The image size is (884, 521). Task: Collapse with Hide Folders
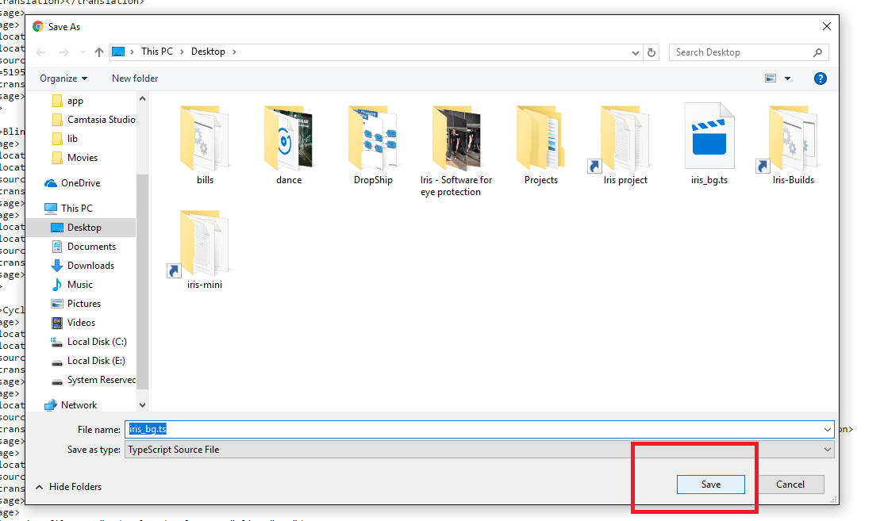tap(68, 487)
